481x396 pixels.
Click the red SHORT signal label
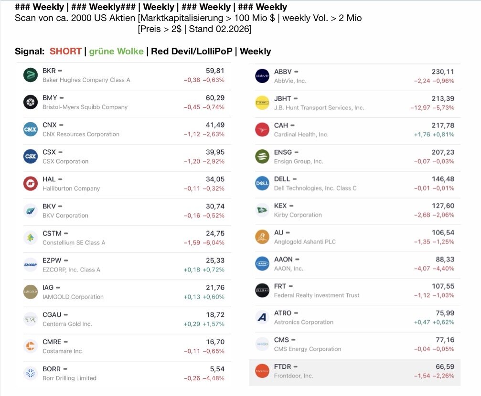(x=65, y=51)
